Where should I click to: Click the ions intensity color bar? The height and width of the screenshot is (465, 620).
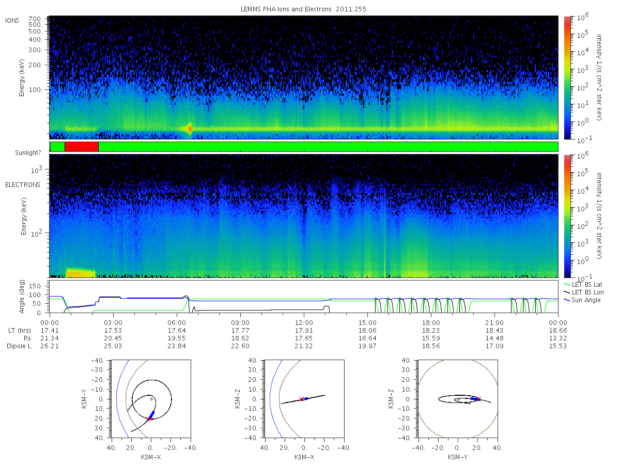(567, 78)
